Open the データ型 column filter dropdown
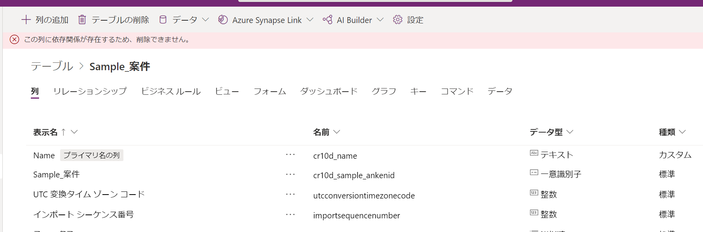703x232 pixels. (x=570, y=132)
